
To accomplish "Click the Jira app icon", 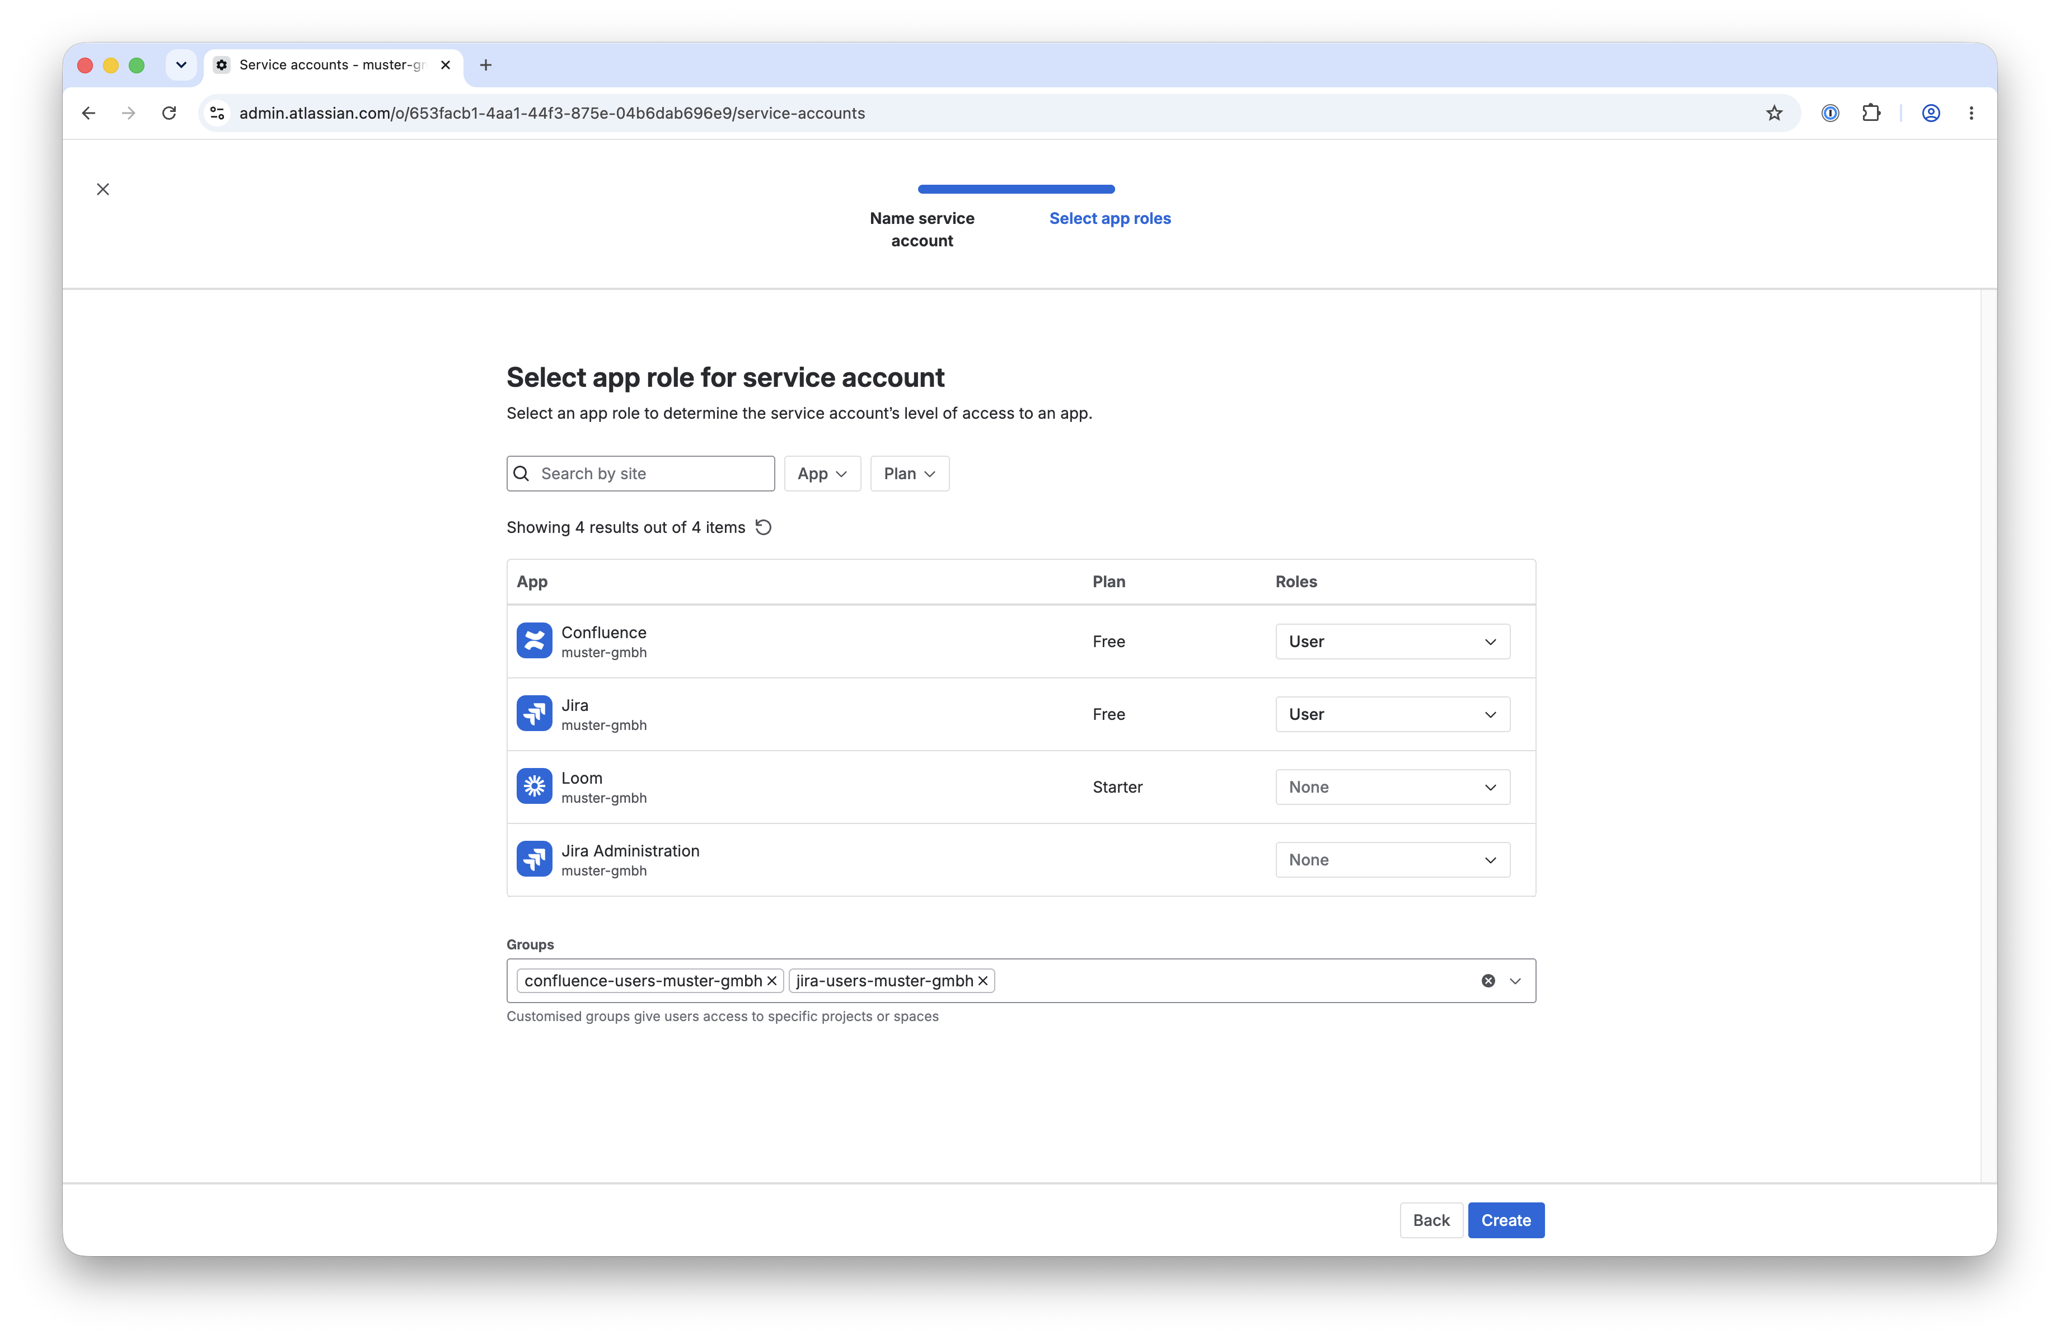I will pyautogui.click(x=534, y=714).
